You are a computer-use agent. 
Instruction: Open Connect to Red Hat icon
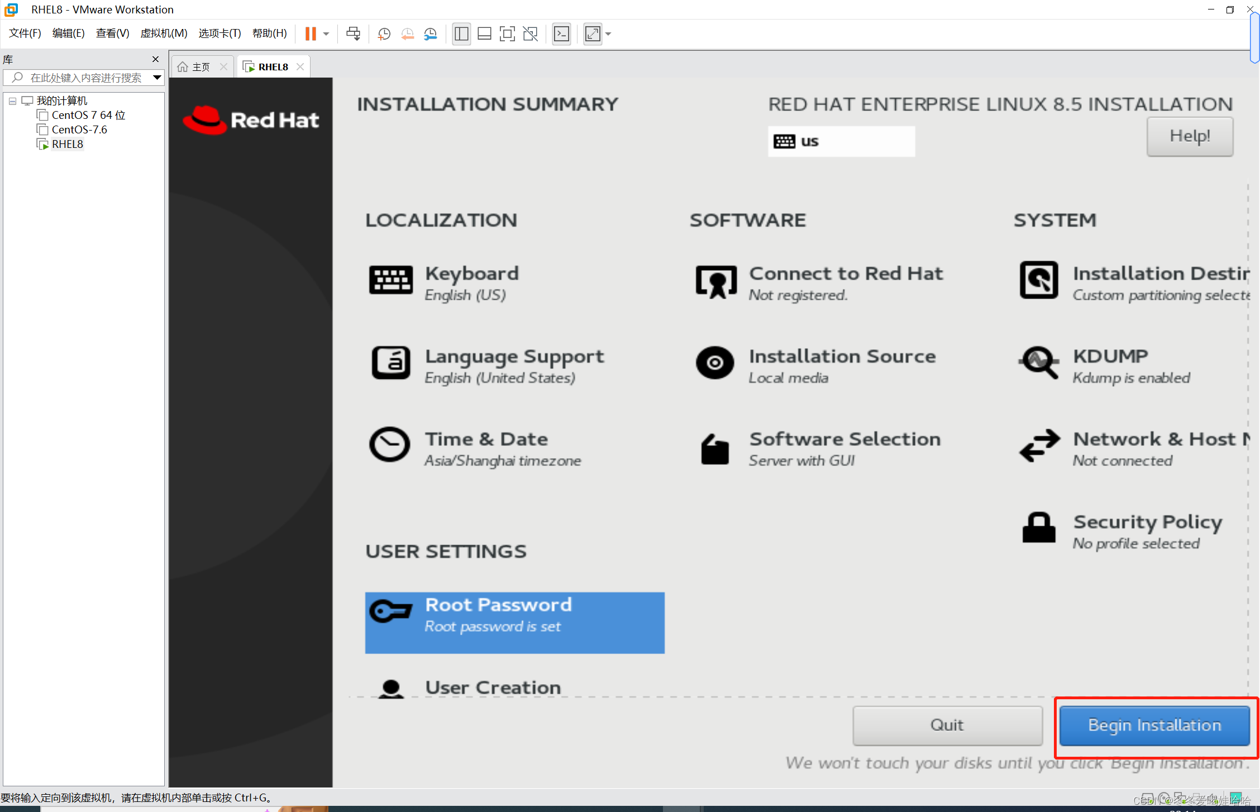(x=715, y=281)
